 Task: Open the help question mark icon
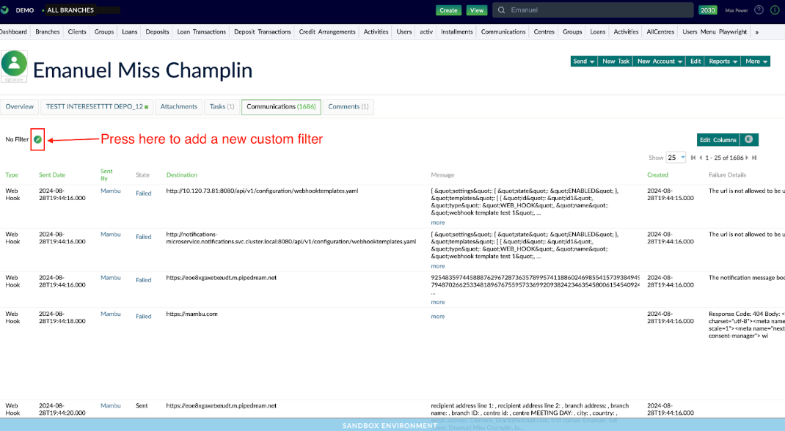(x=759, y=10)
